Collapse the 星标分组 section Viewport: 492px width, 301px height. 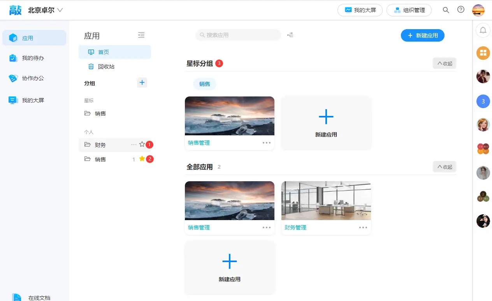(x=445, y=63)
